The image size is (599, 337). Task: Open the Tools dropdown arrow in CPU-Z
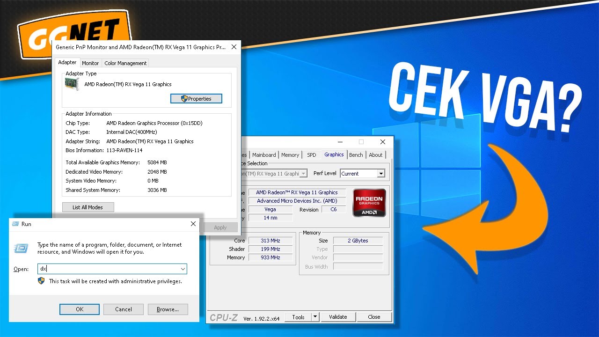click(315, 317)
